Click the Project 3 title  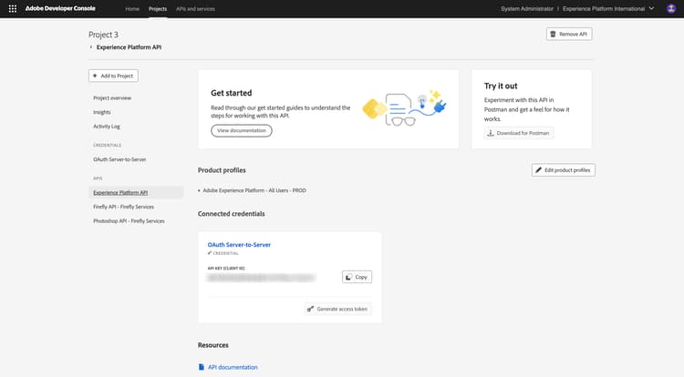(x=103, y=35)
